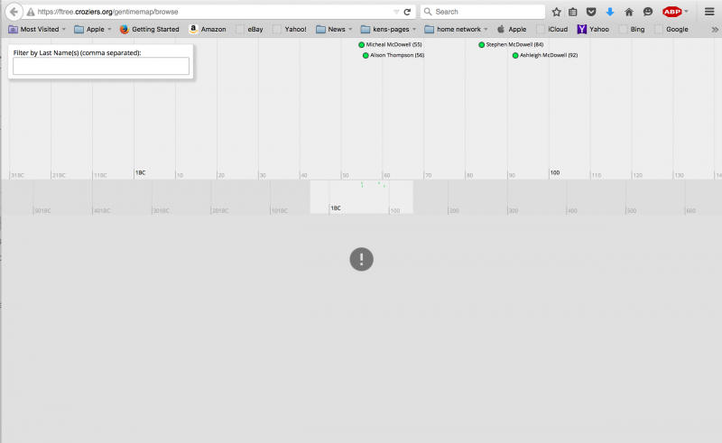Focus the browser Search field
Image resolution: width=722 pixels, height=443 pixels.
pos(483,12)
